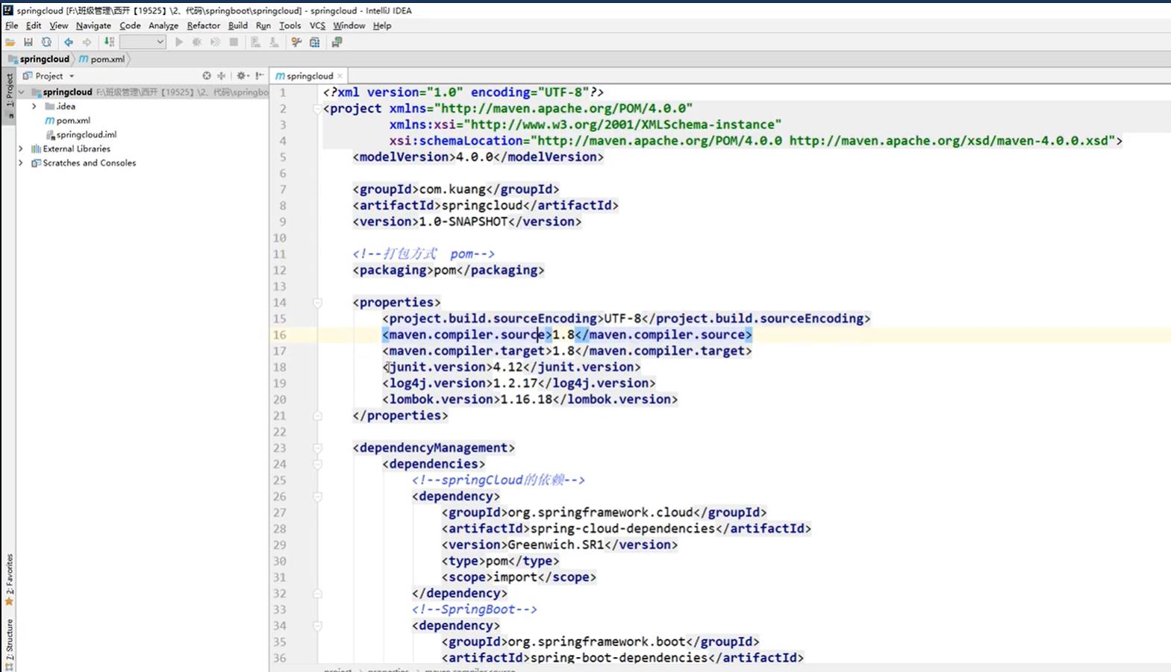Hide the Project tool window
1171x672 pixels.
tap(259, 76)
